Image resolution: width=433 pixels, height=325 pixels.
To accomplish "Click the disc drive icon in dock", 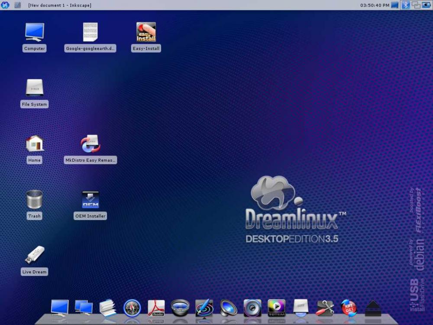I will 301,308.
